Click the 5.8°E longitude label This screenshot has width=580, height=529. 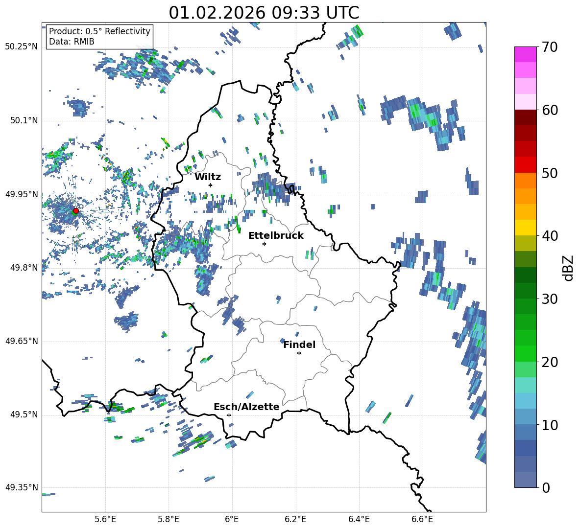[x=169, y=519]
